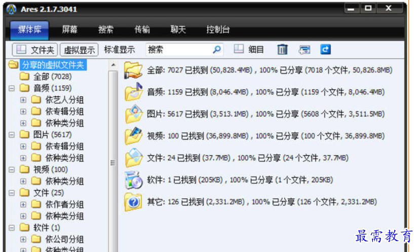
Task: Click the toolbar icon left of the blue refresh icon
Action: click(x=305, y=50)
